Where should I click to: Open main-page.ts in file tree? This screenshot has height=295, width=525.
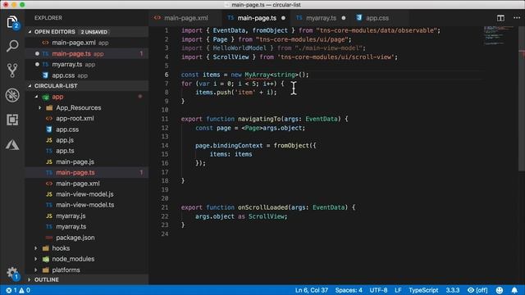point(87,173)
